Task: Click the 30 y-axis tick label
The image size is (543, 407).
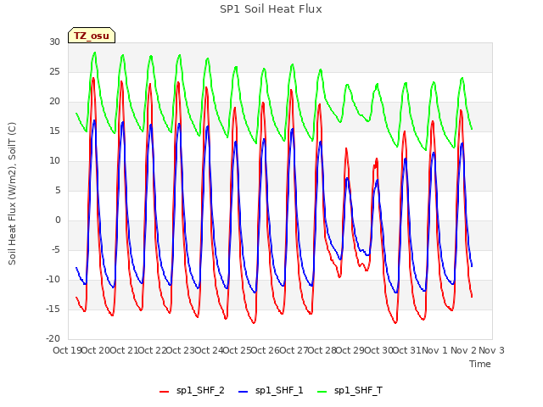Action: [54, 42]
